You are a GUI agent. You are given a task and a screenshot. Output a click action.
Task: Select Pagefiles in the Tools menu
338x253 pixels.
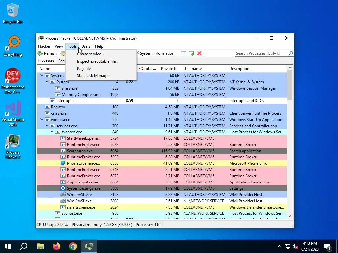[101, 69]
